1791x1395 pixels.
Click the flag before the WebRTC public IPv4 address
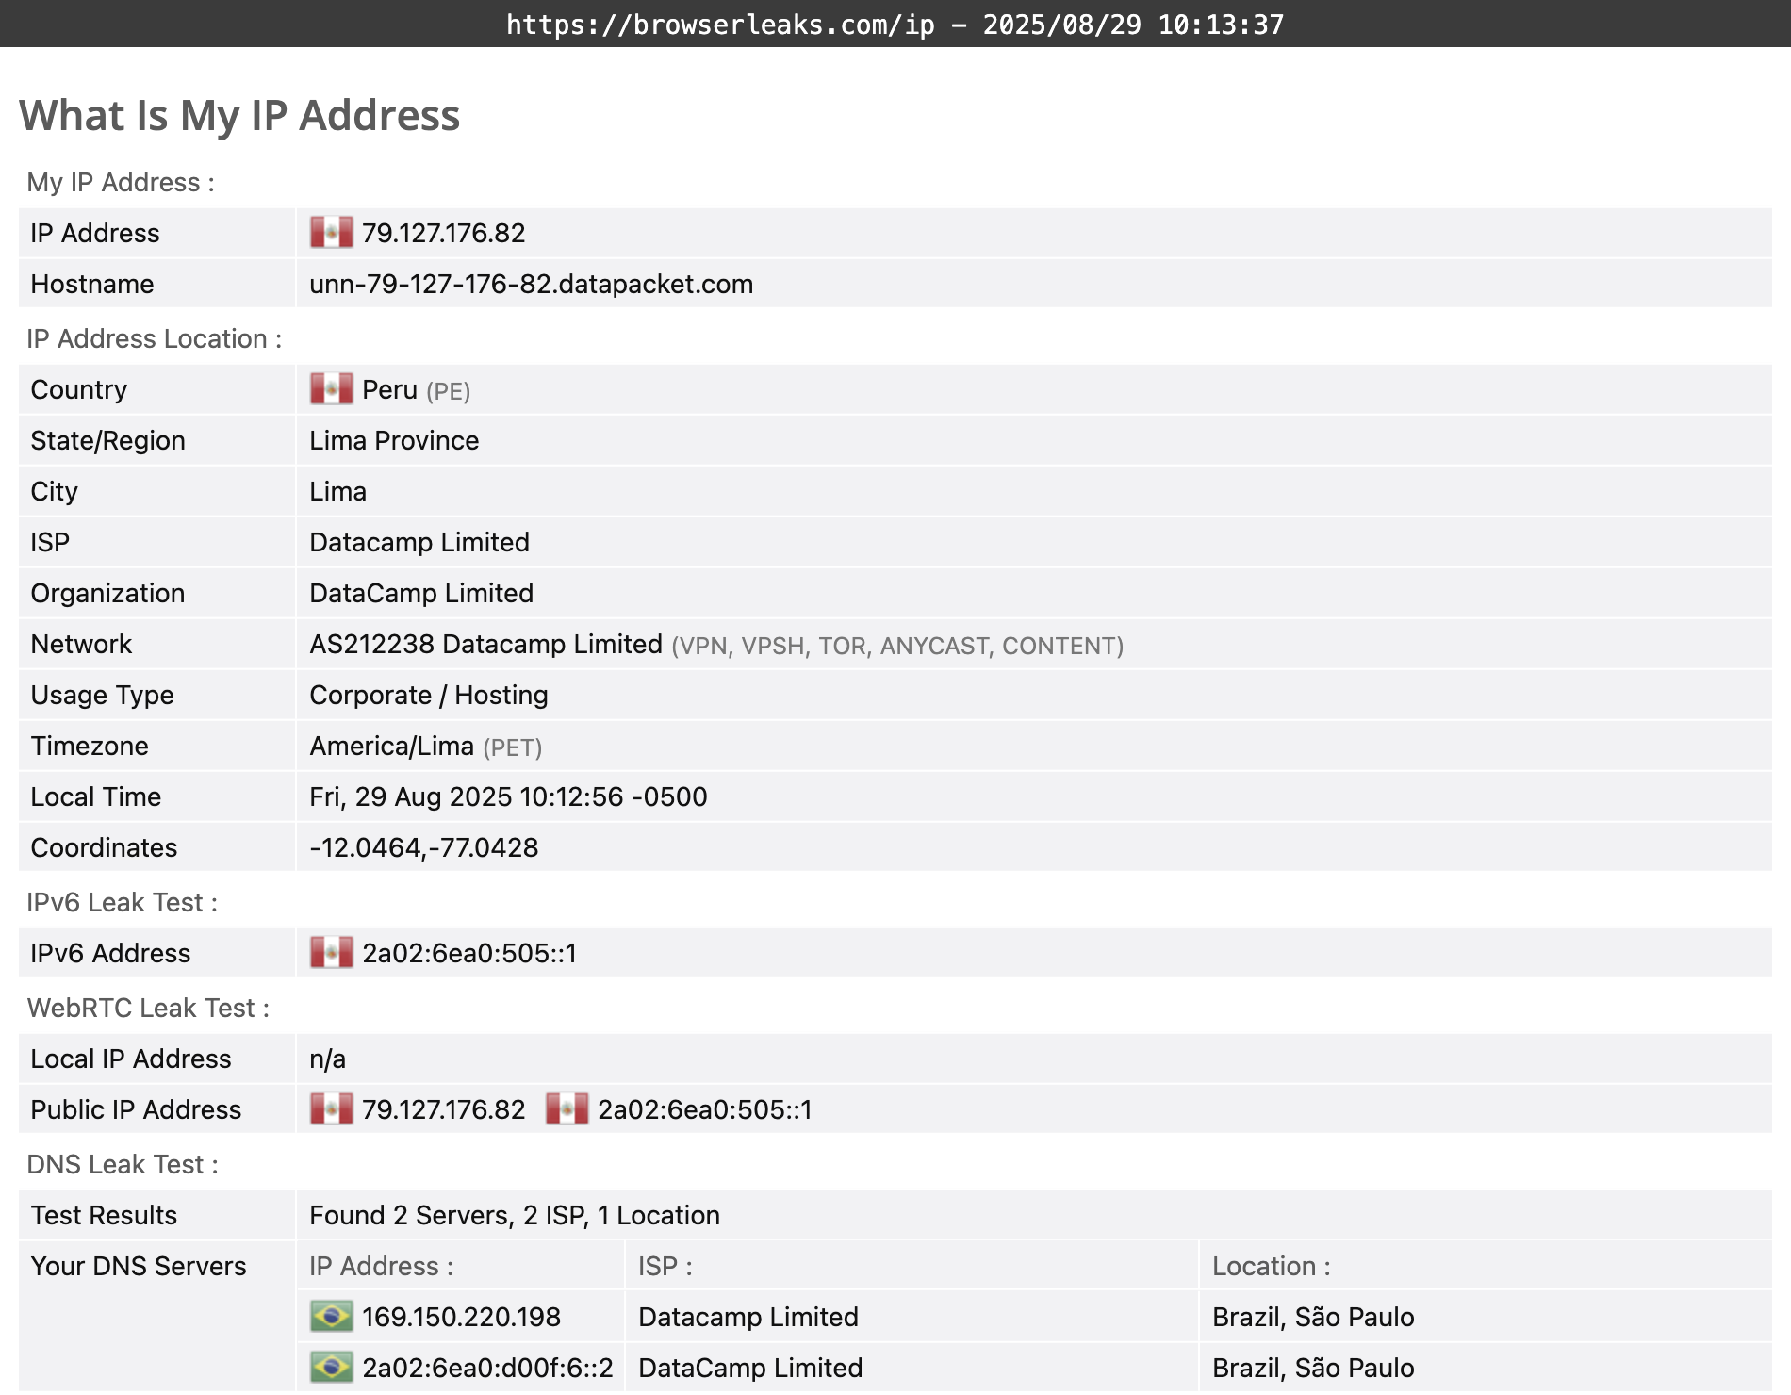pos(332,1109)
